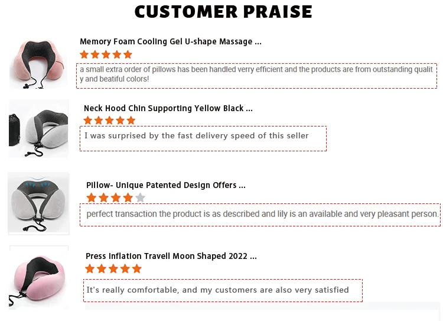The height and width of the screenshot is (321, 443).
Task: Click the third star under Neck Hood title
Action: point(110,121)
